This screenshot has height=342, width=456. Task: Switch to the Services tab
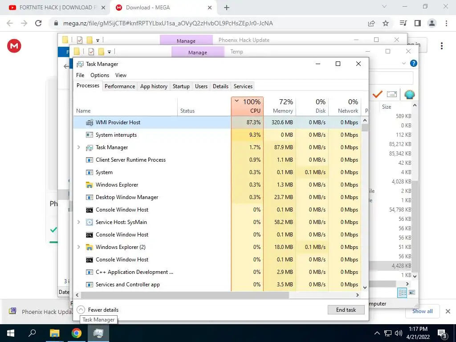point(243,86)
